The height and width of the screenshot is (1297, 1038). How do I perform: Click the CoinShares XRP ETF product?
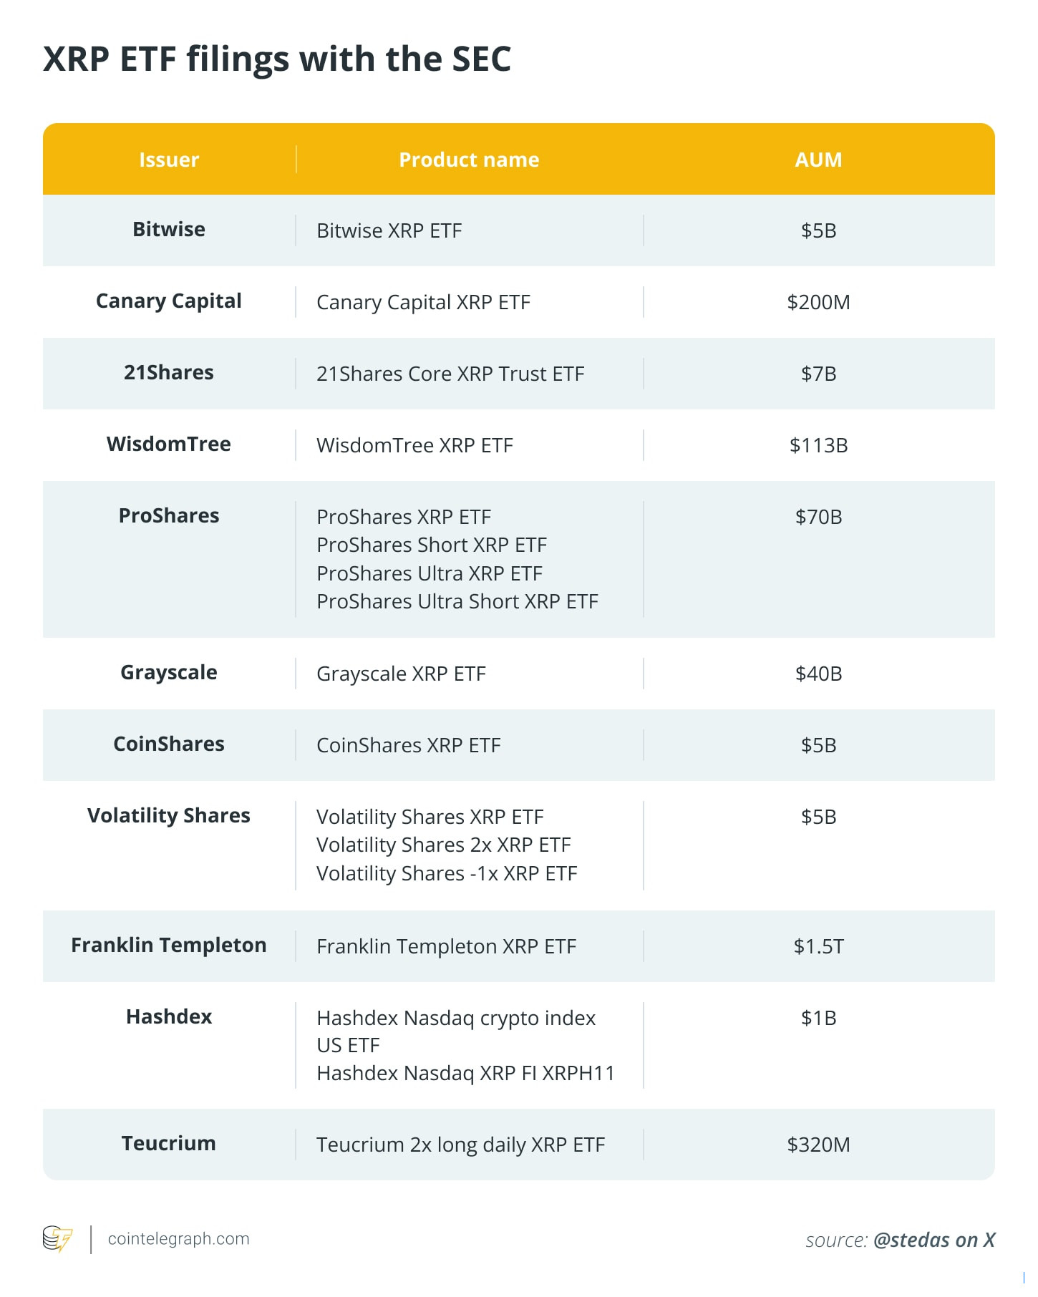pos(408,745)
